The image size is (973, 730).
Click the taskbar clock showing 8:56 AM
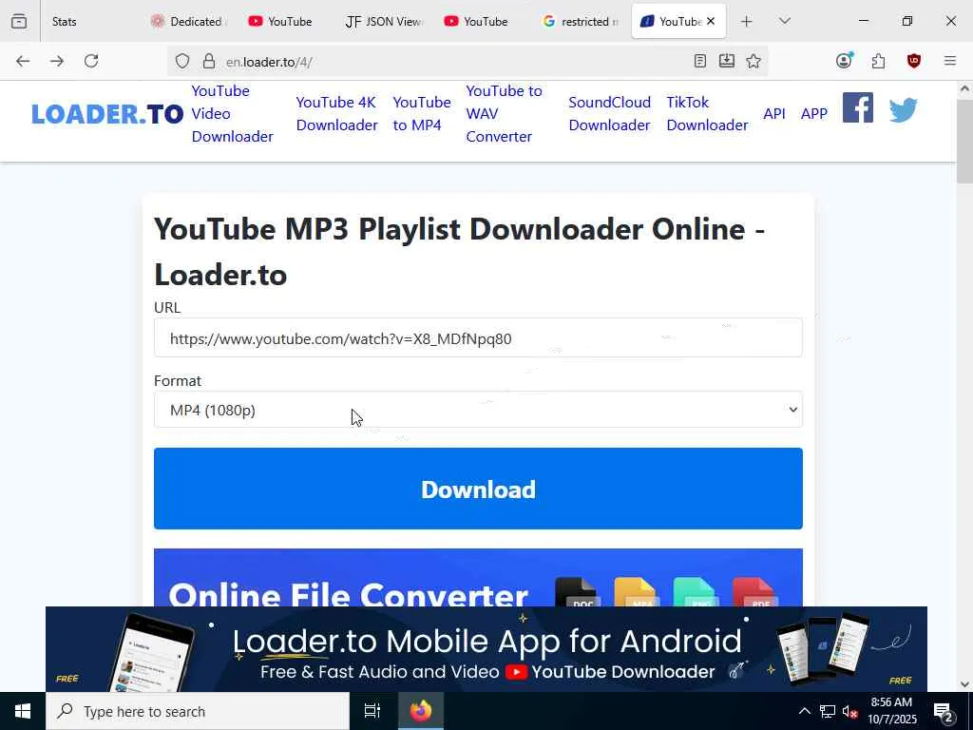[891, 711]
